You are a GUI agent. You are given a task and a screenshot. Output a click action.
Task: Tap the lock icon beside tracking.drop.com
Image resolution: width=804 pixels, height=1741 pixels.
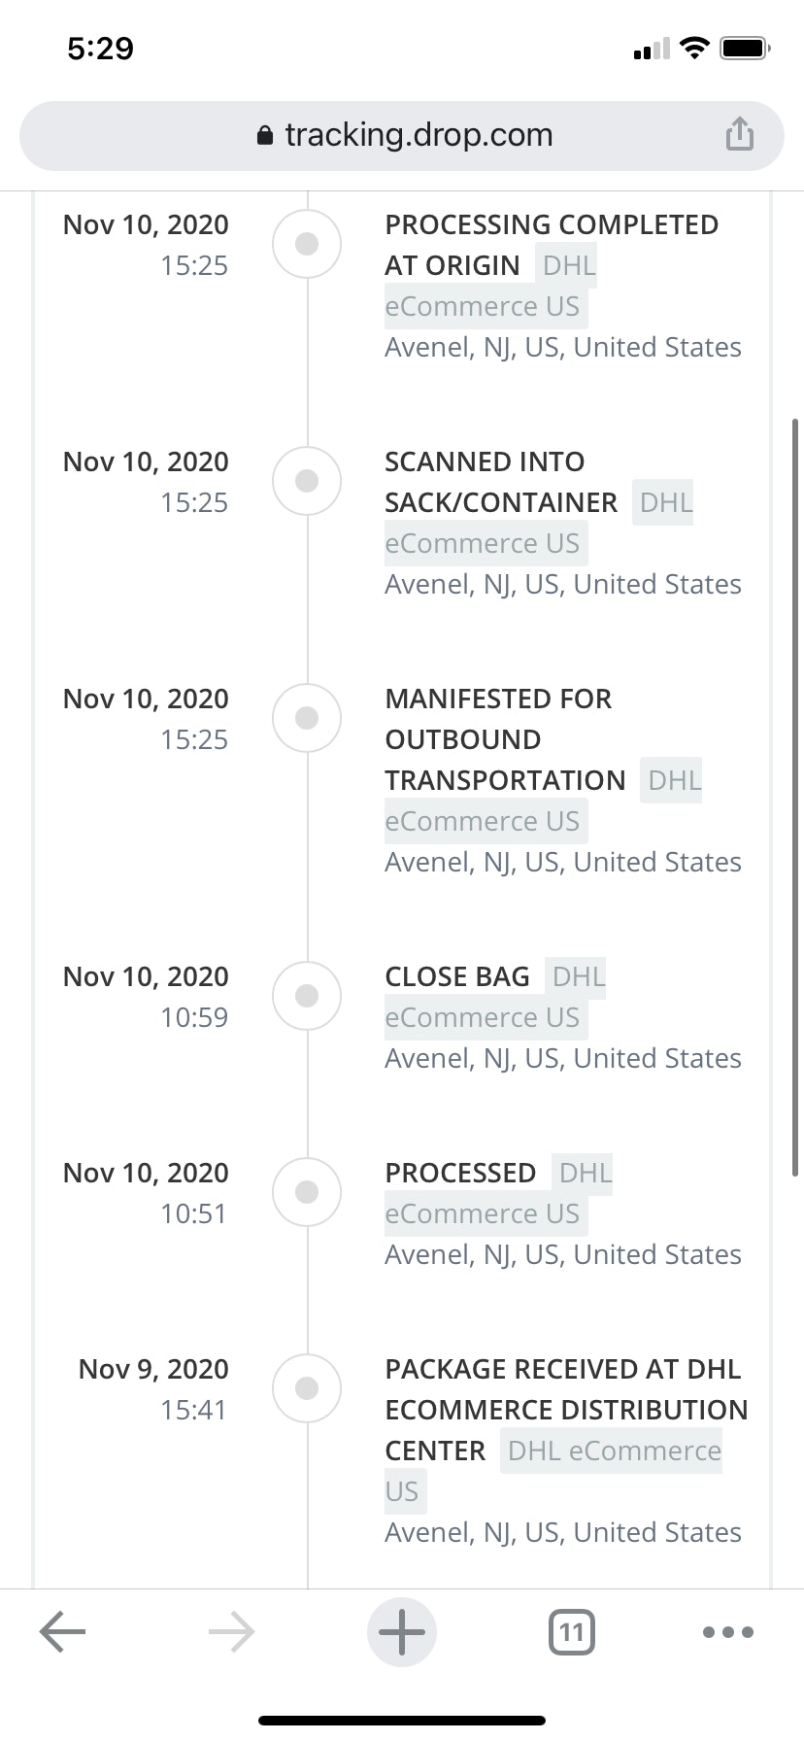(265, 136)
